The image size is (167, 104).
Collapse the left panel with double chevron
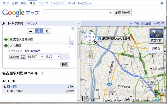pos(79,23)
